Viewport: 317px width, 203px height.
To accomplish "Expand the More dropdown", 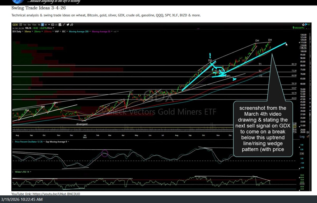I will point(50,28).
